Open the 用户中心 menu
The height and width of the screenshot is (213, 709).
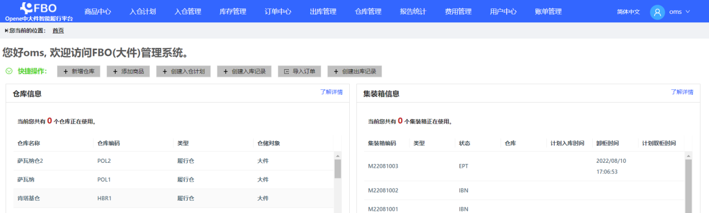(503, 11)
